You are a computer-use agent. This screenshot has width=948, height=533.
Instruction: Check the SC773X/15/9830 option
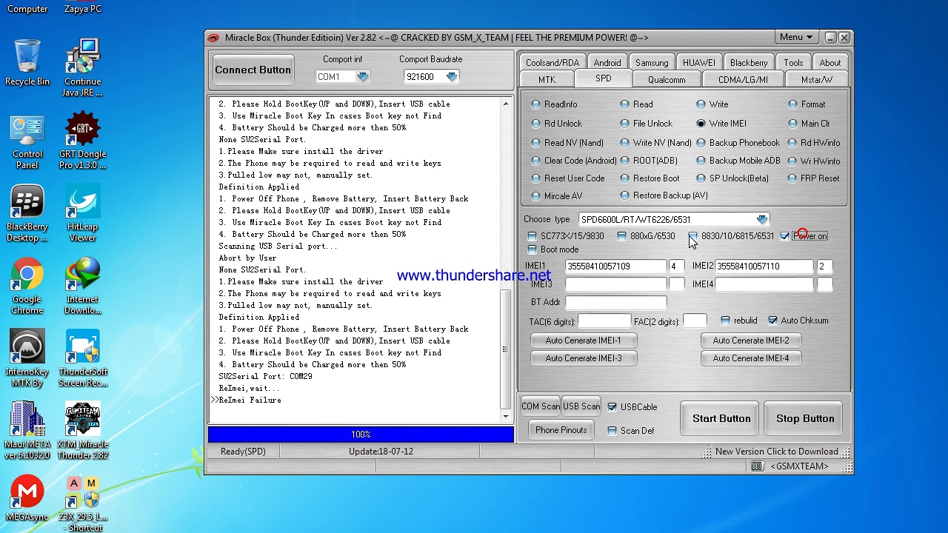pyautogui.click(x=532, y=236)
